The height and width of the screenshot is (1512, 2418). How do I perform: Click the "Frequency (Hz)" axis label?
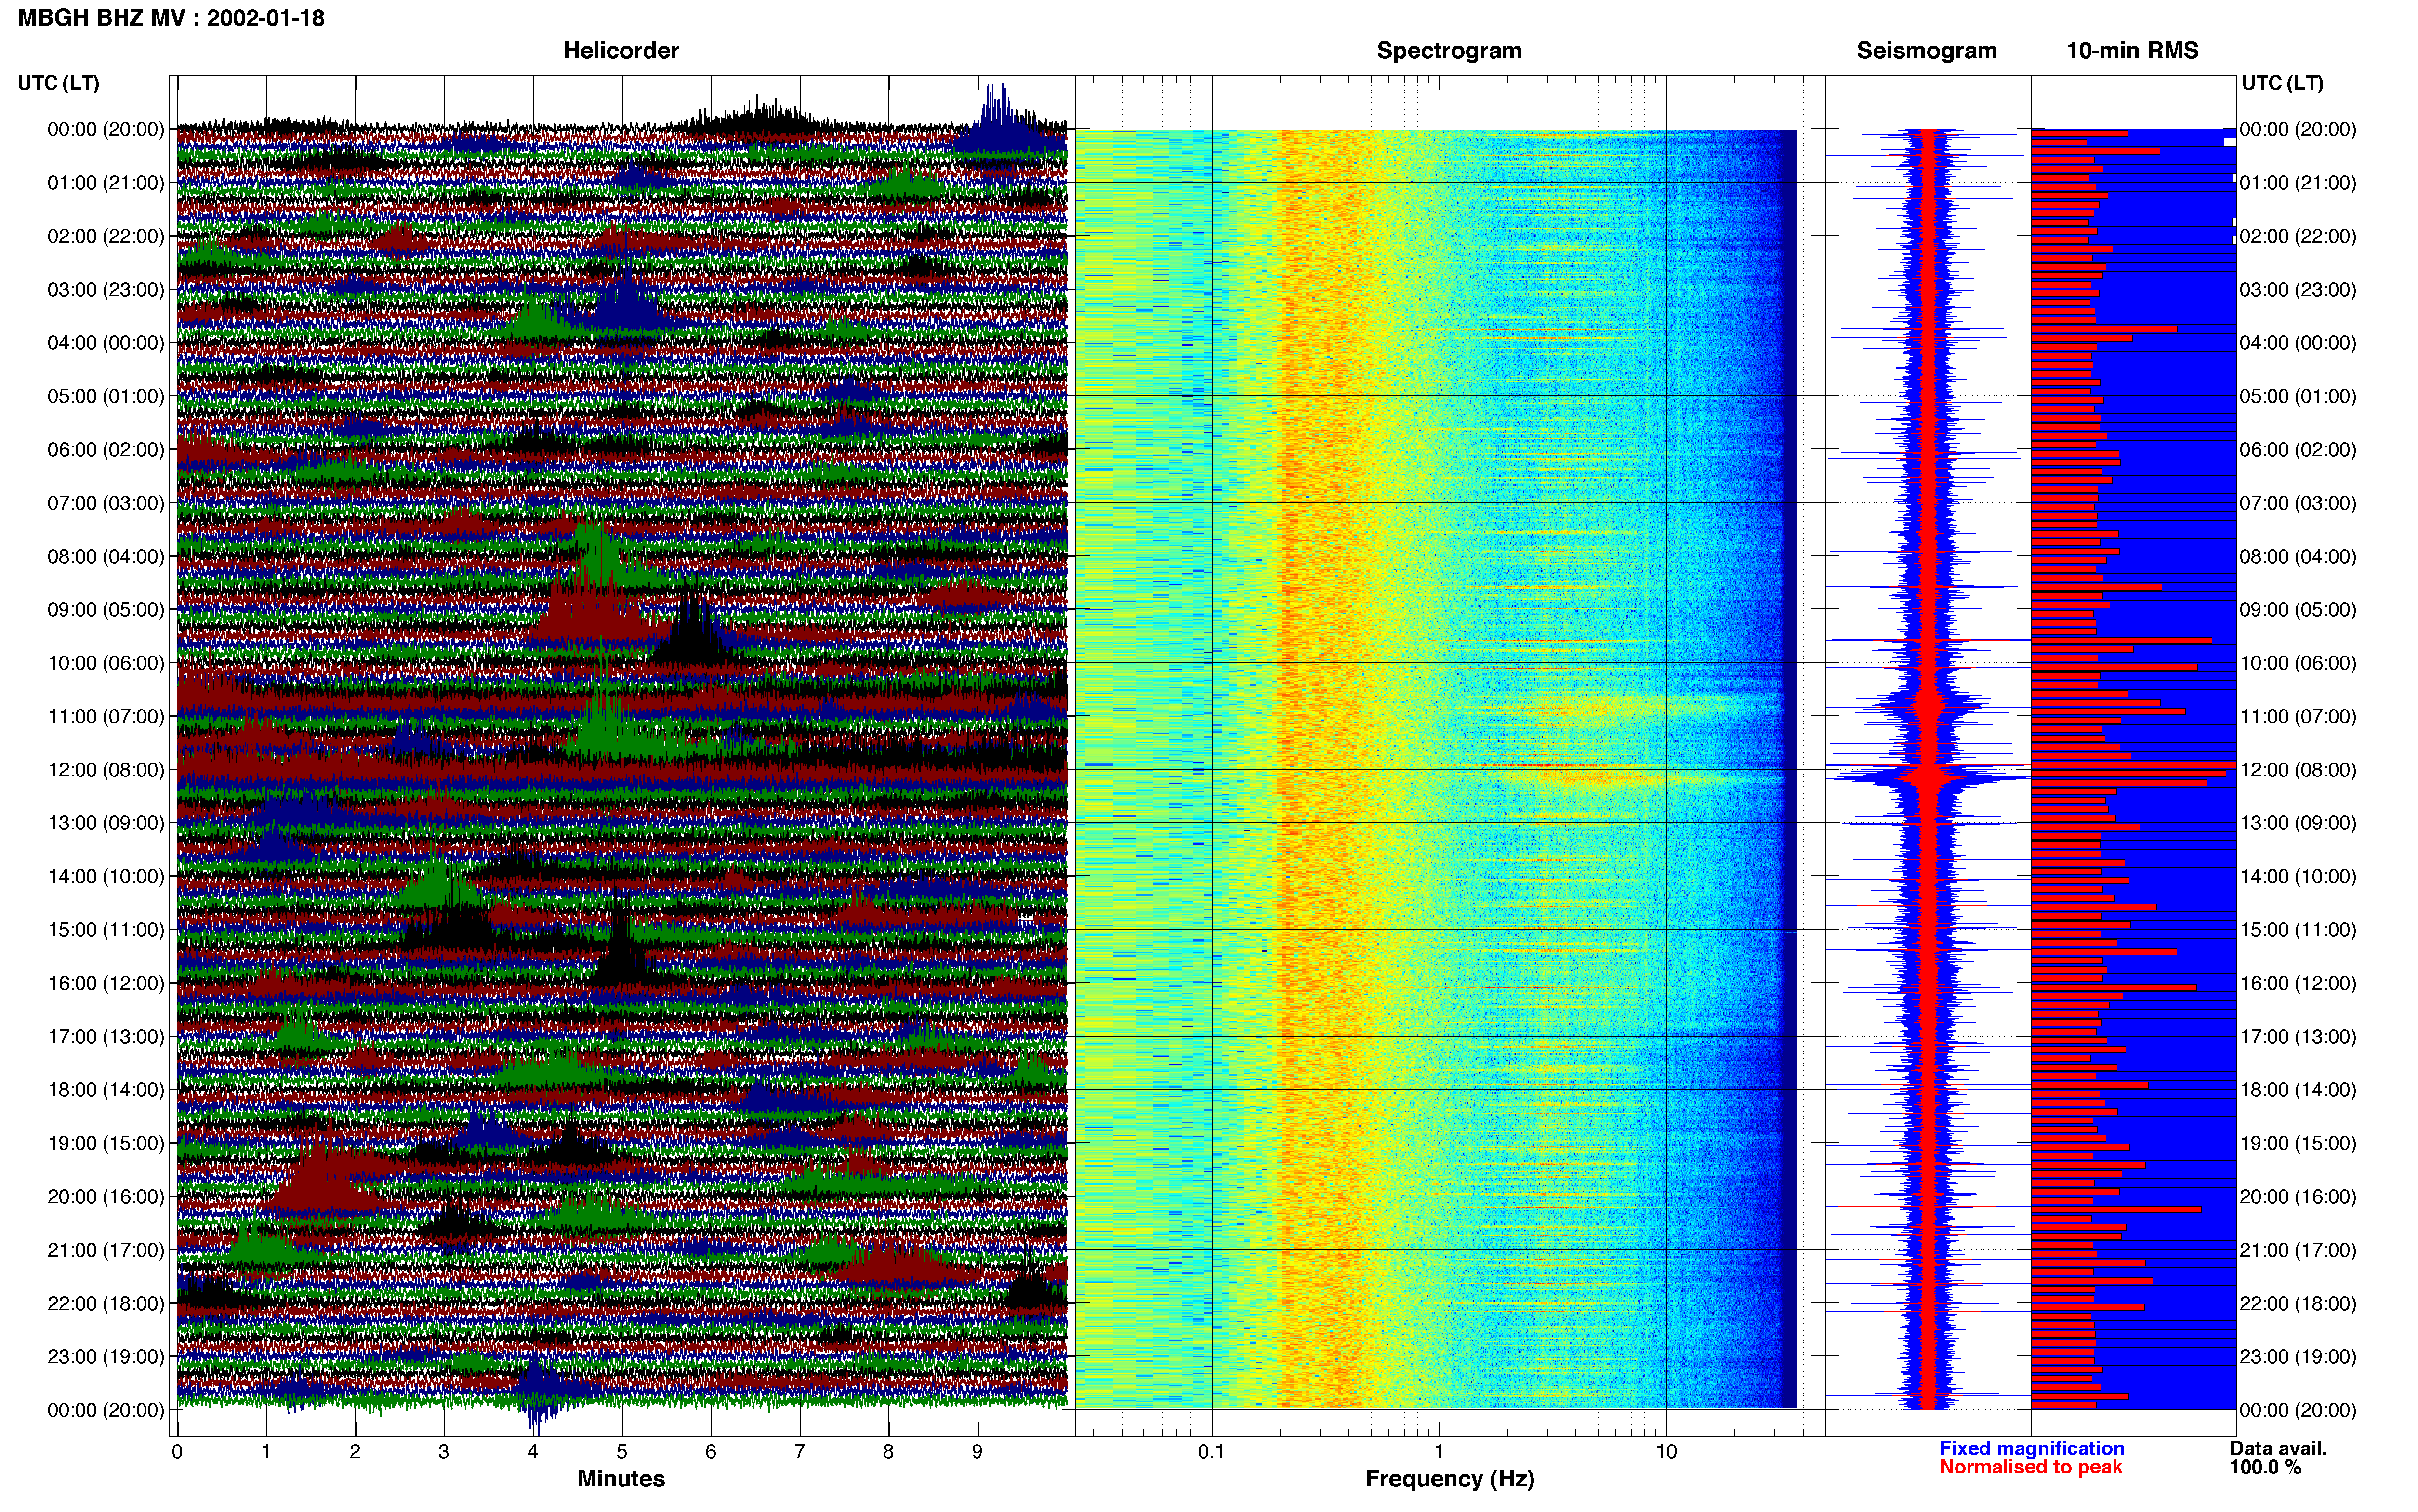1449,1479
